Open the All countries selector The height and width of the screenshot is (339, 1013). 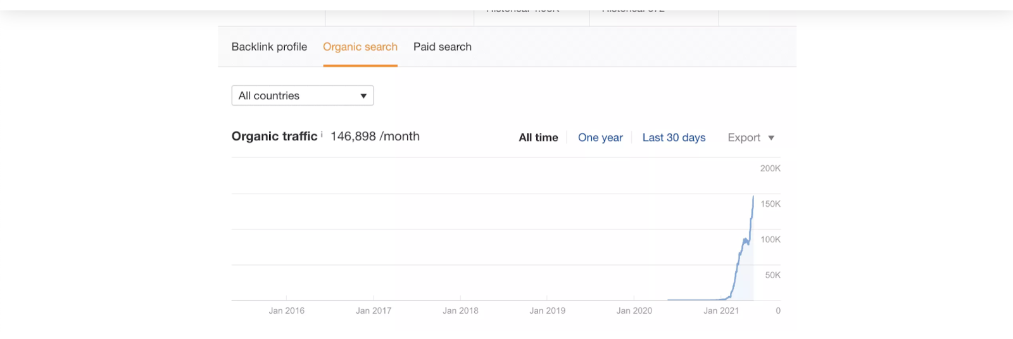coord(302,96)
